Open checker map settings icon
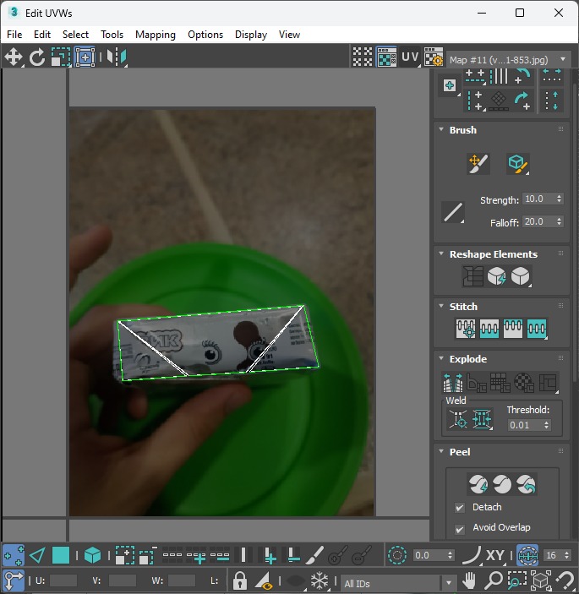579x594 pixels. point(434,57)
